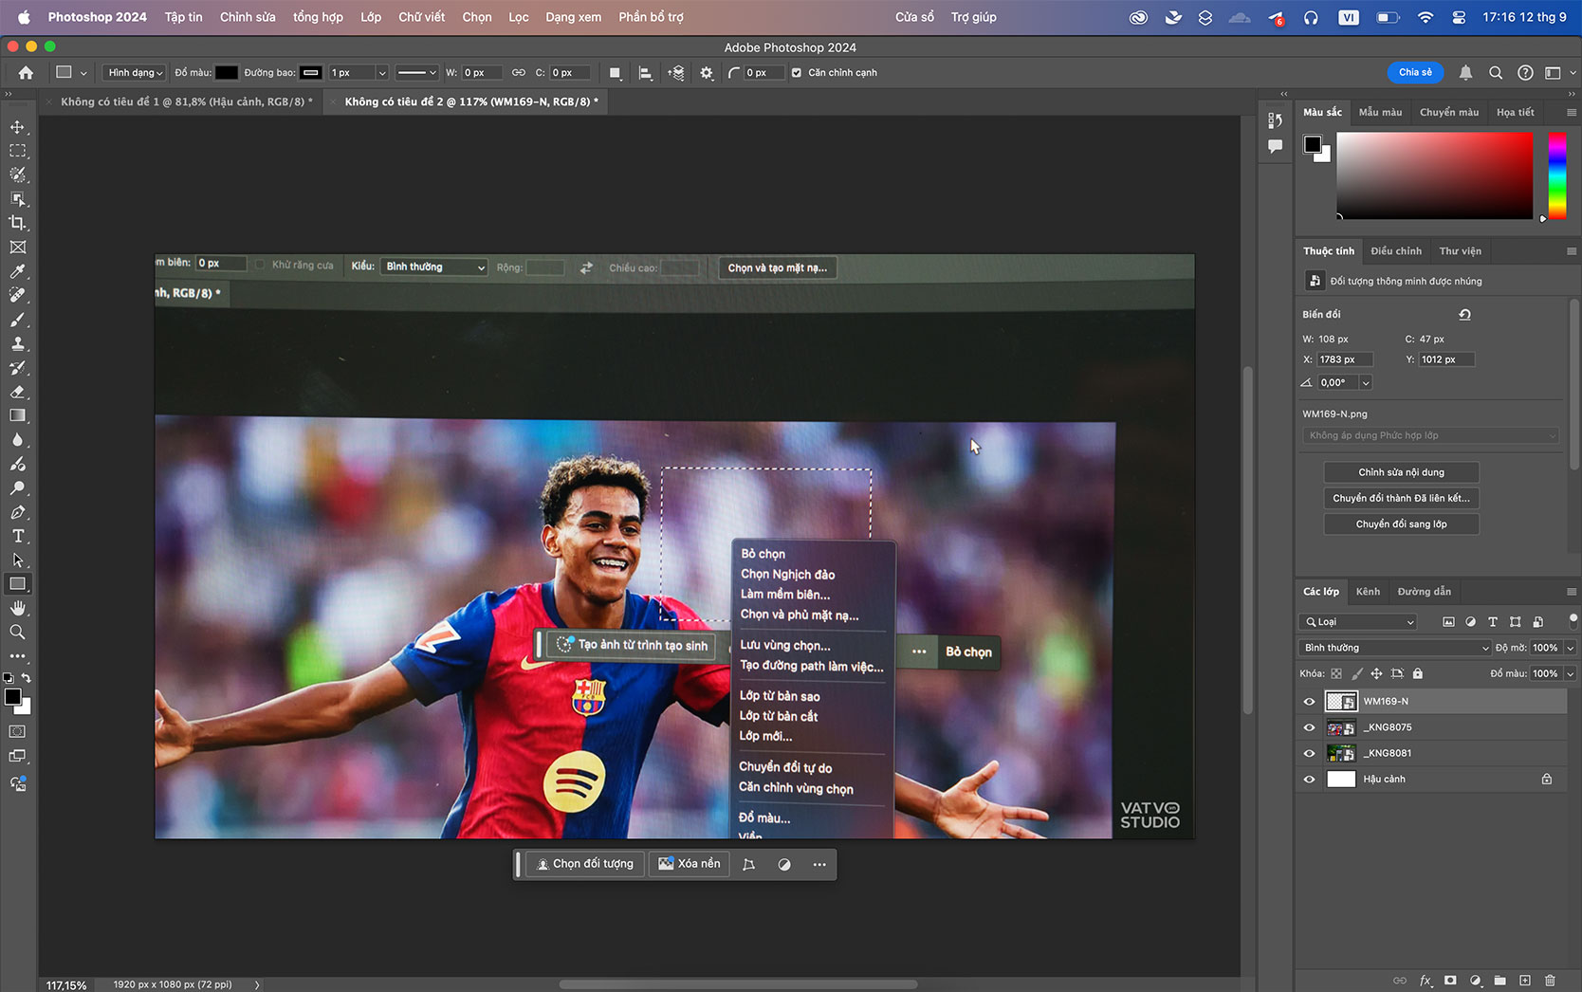
Task: Open the layer effects fx menu
Action: (x=1425, y=981)
